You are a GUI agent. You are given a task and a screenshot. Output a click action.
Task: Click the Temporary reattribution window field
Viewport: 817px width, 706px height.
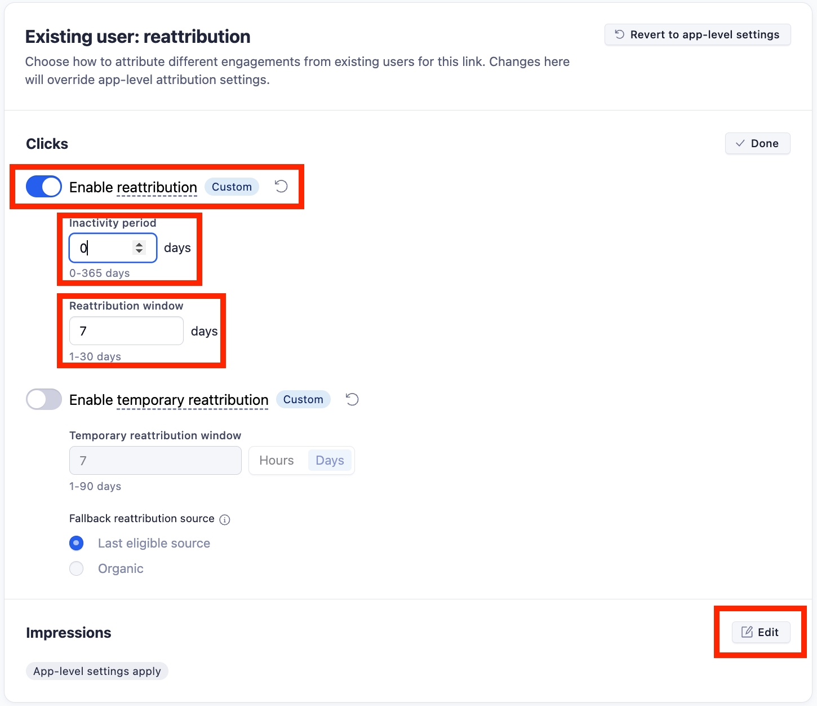coord(155,461)
